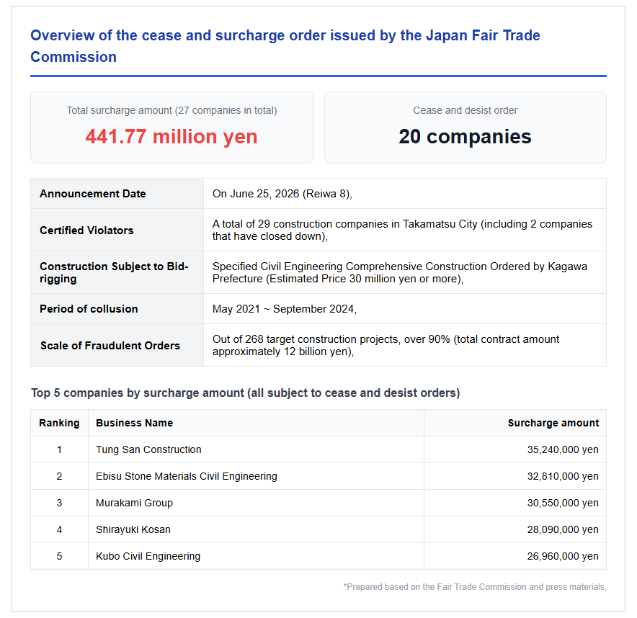The width and height of the screenshot is (637, 618).
Task: Click the Business Name column header
Action: coord(135,423)
